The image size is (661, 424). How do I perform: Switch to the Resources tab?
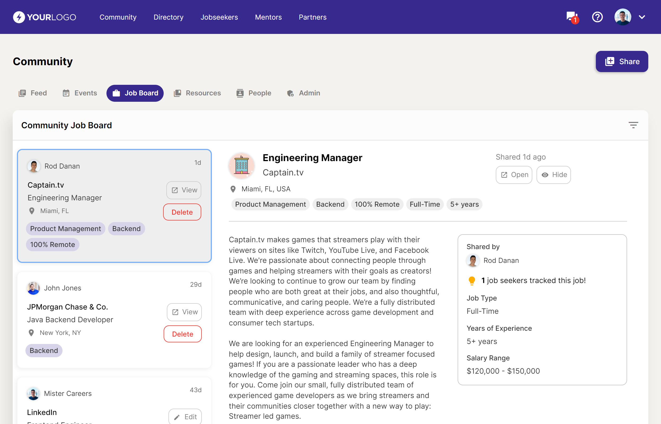(197, 93)
